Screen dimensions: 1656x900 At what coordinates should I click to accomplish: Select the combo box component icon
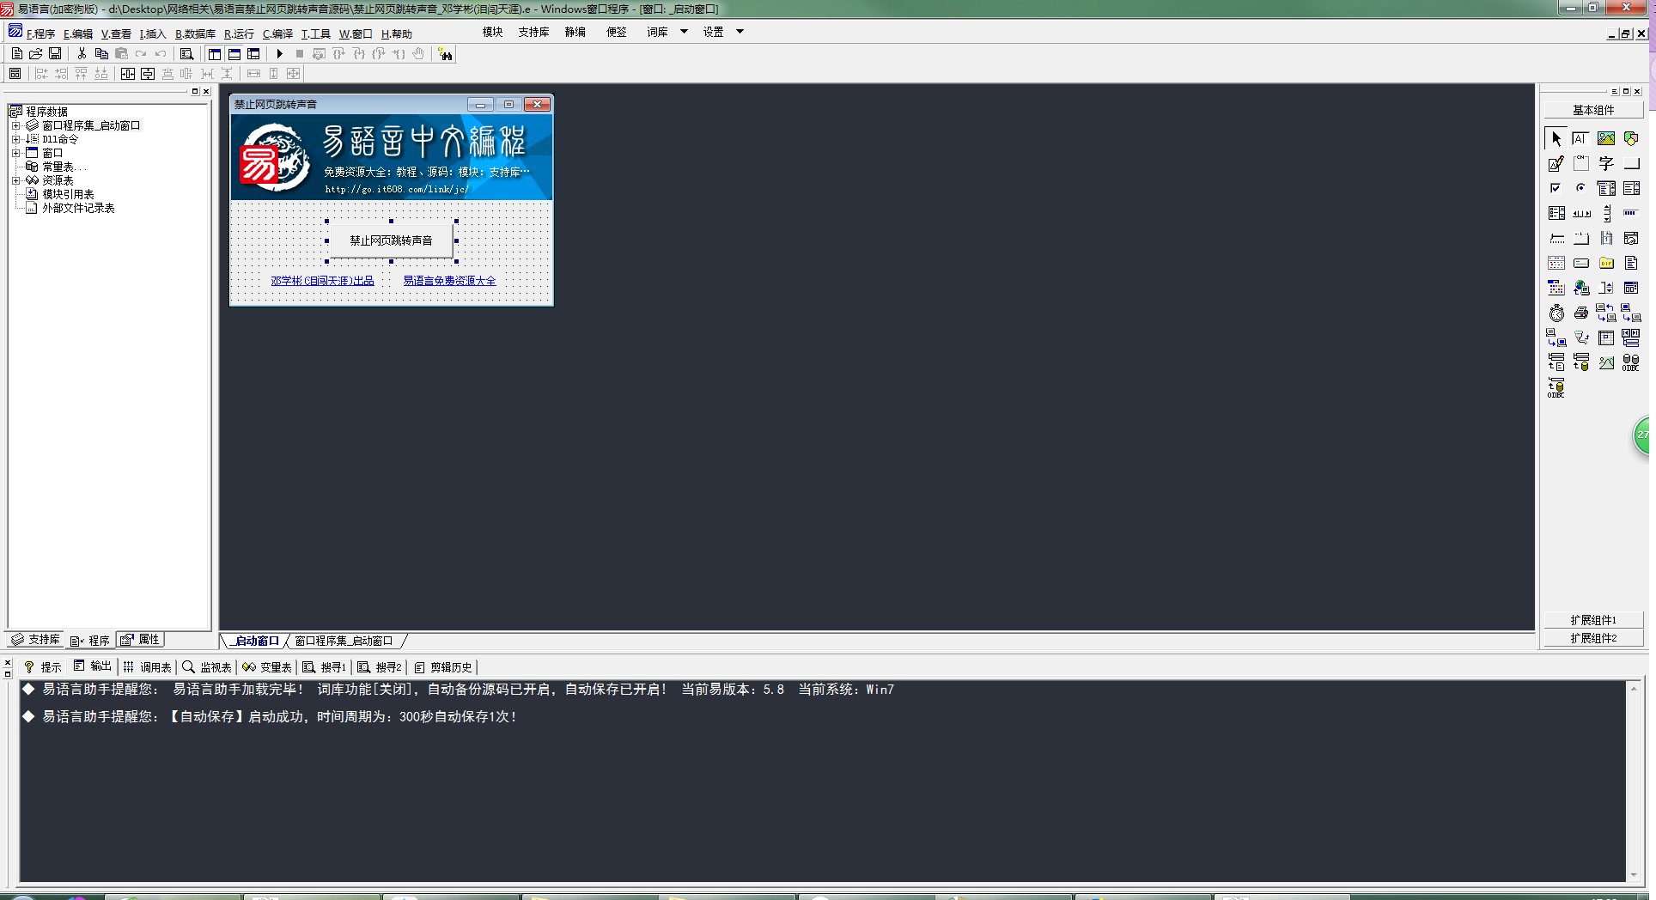(x=1606, y=188)
